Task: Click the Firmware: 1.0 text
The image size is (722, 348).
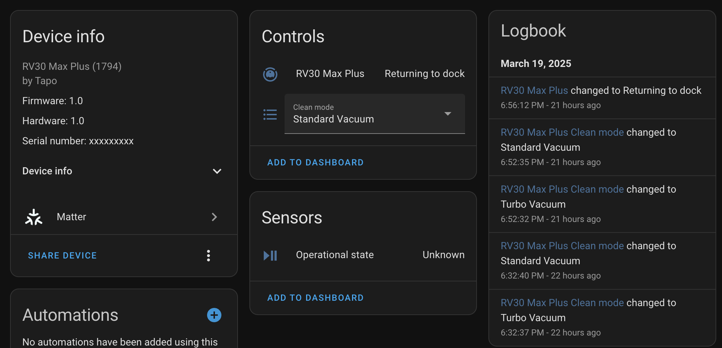Action: click(52, 101)
